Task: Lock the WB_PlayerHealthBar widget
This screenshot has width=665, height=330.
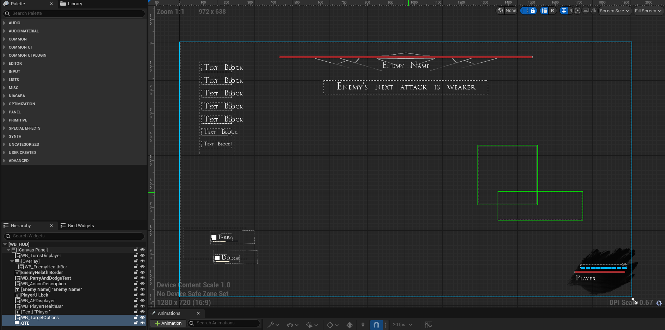Action: (136, 306)
